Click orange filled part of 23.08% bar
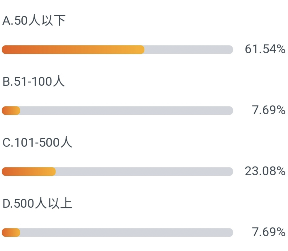The image size is (288, 251). tap(29, 172)
